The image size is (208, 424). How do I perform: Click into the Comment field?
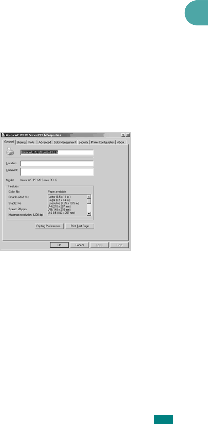57,171
